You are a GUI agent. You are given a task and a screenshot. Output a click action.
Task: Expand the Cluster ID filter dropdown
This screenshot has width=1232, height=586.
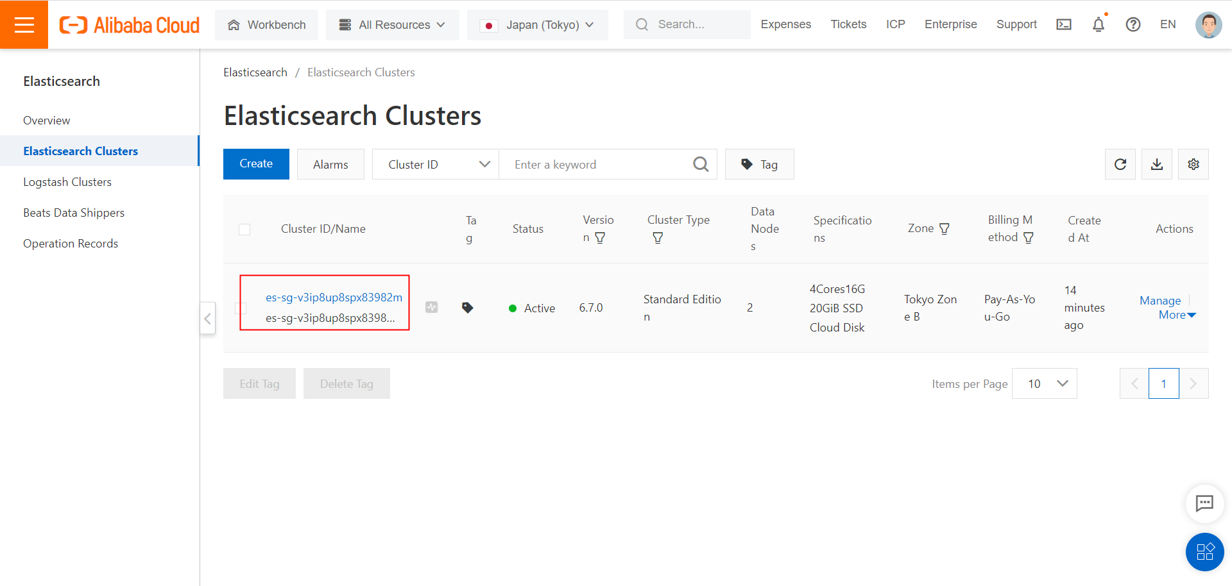(436, 164)
